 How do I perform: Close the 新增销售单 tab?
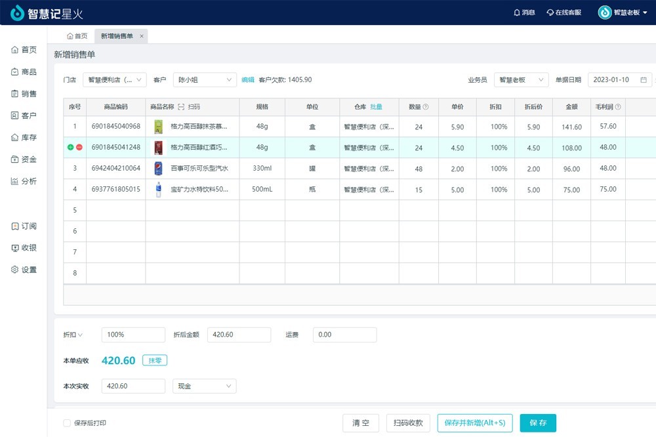click(142, 36)
